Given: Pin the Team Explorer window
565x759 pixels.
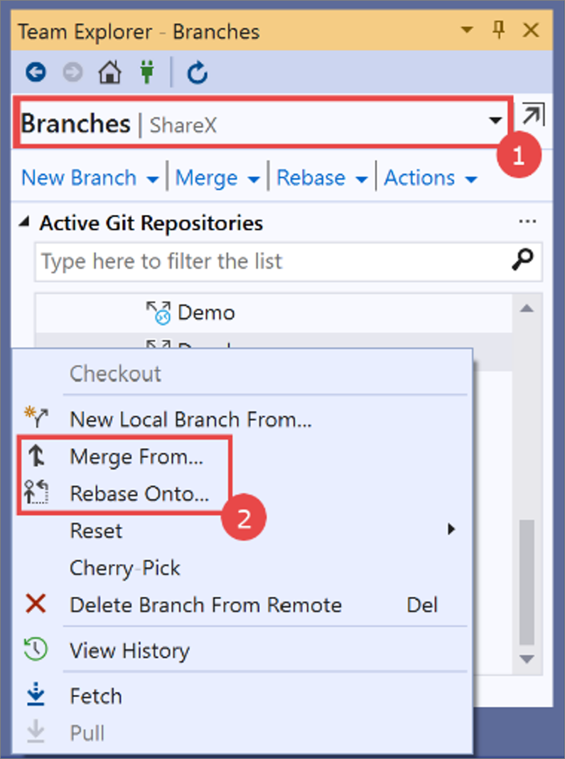Looking at the screenshot, I should pos(499,31).
